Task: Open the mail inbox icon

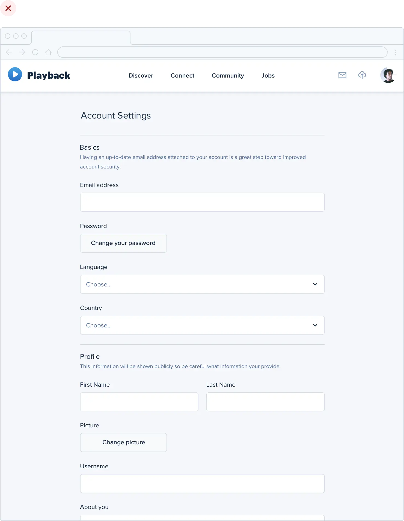Action: tap(342, 75)
